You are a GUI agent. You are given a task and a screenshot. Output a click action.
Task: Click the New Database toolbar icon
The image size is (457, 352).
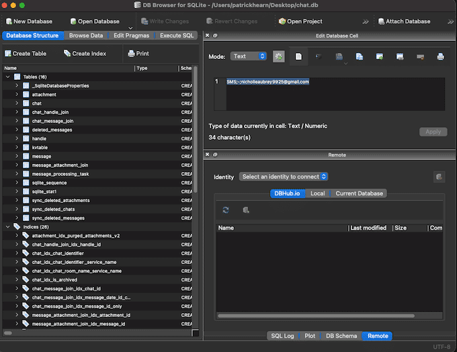click(x=9, y=21)
